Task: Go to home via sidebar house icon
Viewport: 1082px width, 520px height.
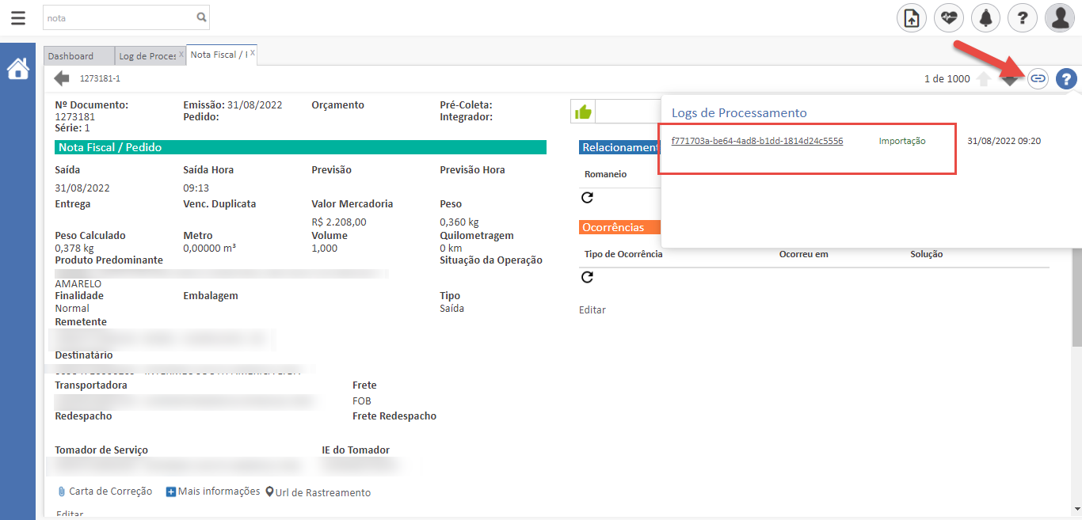Action: tap(17, 70)
